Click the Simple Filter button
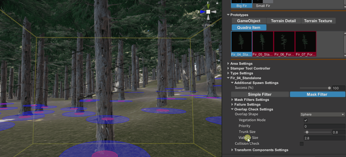This screenshot has height=157, width=346. 259,94
